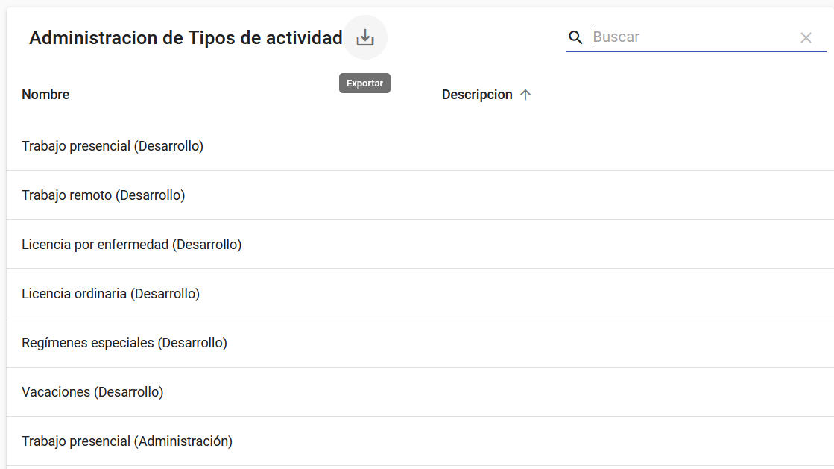Click the empty Descripcion cell for Regímenes especiales
This screenshot has width=834, height=469.
(x=596, y=343)
